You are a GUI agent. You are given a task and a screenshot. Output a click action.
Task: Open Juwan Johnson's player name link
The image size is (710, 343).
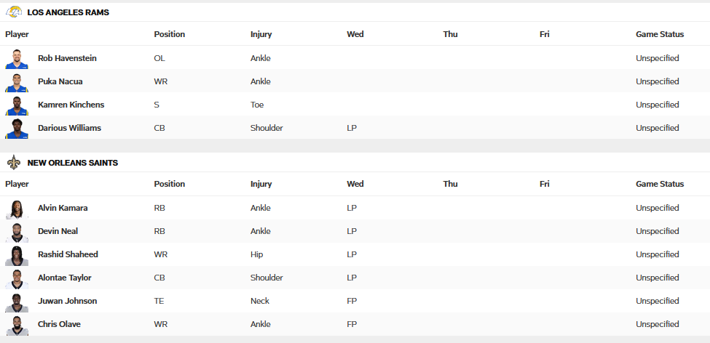[x=67, y=301]
